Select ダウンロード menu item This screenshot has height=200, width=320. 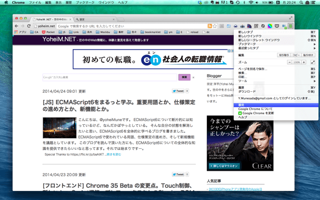tap(276, 92)
